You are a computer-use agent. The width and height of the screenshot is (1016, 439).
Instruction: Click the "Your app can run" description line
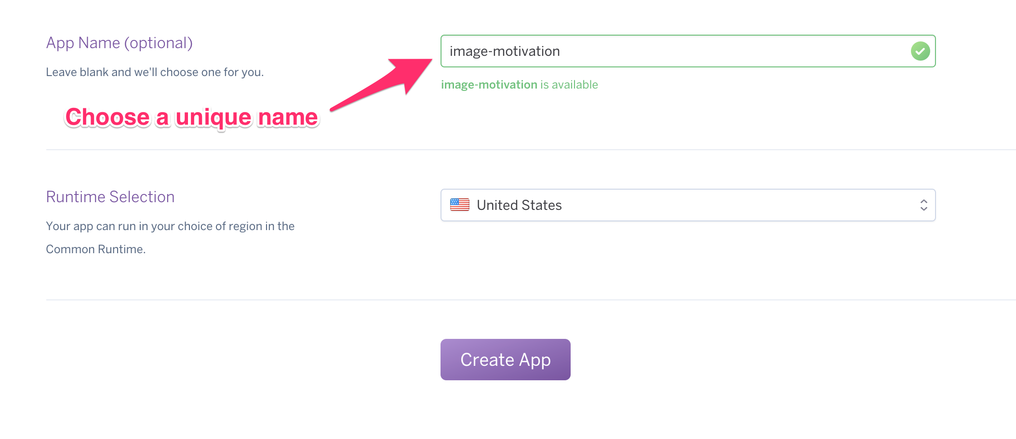tap(170, 226)
